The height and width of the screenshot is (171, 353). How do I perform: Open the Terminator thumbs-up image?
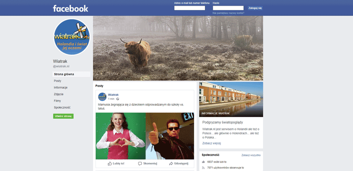(170, 136)
